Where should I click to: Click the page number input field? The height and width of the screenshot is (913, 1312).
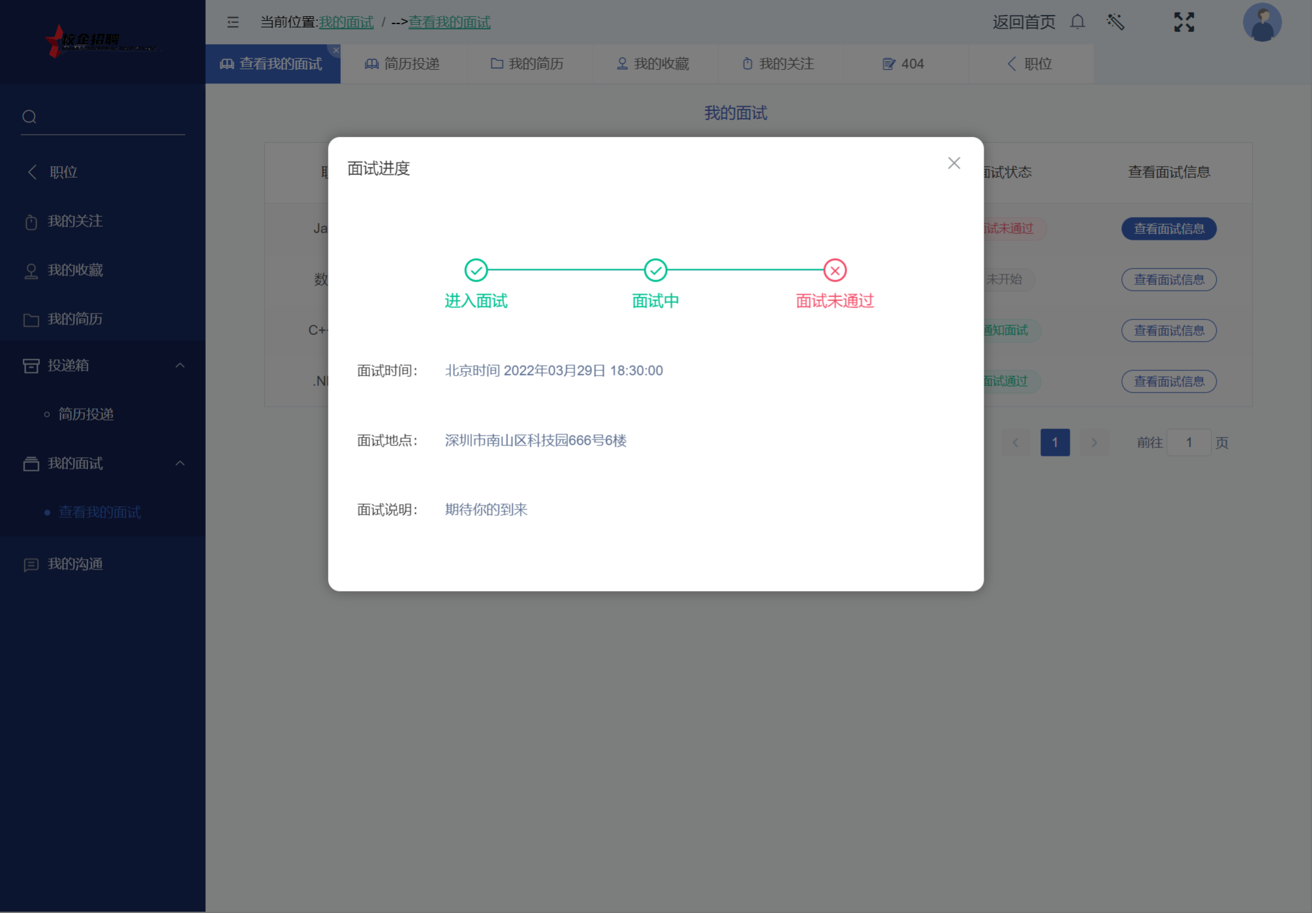1189,443
